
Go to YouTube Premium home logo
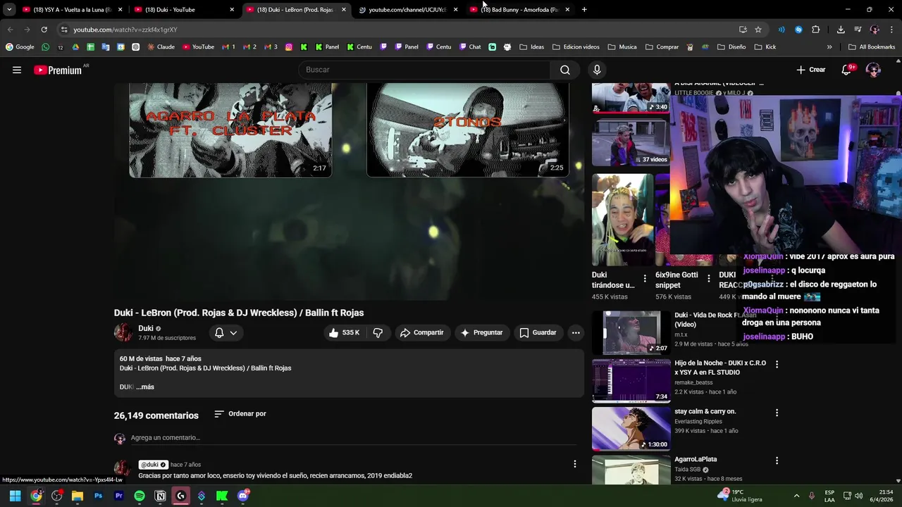[58, 70]
